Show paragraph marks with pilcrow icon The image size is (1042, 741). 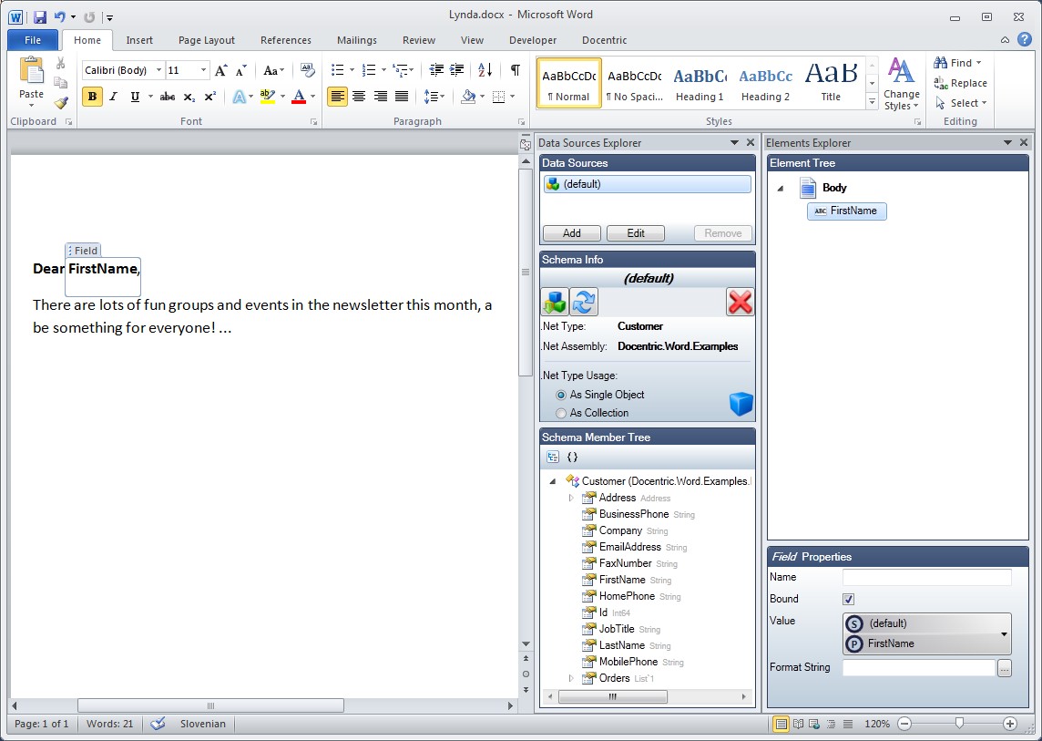pos(515,70)
